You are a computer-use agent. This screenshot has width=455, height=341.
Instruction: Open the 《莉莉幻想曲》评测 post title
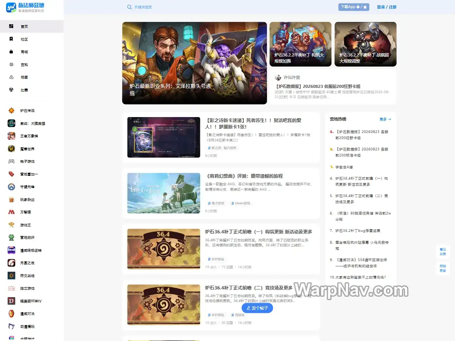244,176
